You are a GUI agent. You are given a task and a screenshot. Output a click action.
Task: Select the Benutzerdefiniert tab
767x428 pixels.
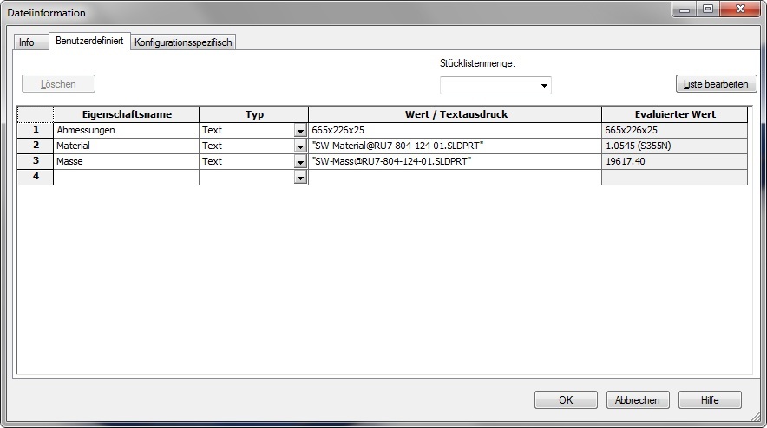(89, 41)
